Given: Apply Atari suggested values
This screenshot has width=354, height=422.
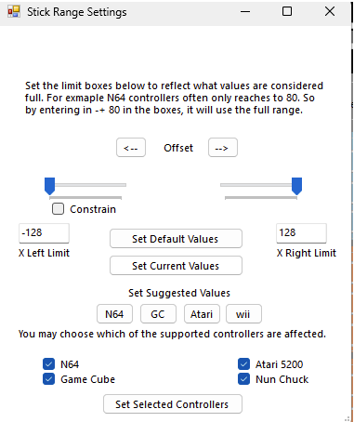Looking at the screenshot, I should click(x=202, y=314).
